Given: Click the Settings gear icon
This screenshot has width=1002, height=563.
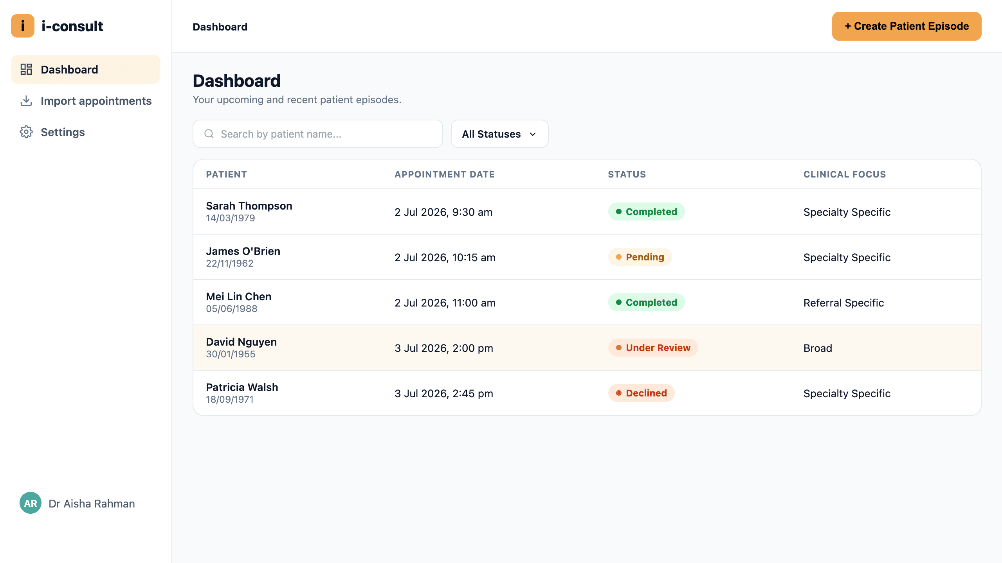Looking at the screenshot, I should 26,132.
